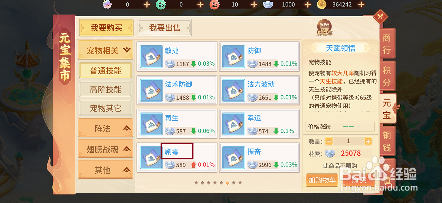
Task: Choose the 宠物其它 subcategory
Action: (106, 108)
